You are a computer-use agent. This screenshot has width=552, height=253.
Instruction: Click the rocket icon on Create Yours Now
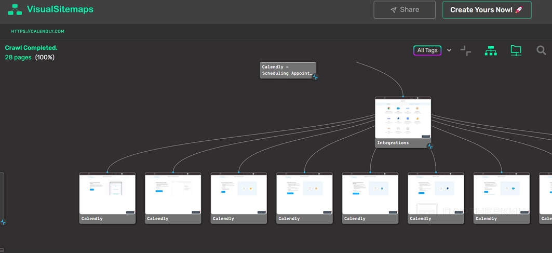pyautogui.click(x=519, y=10)
